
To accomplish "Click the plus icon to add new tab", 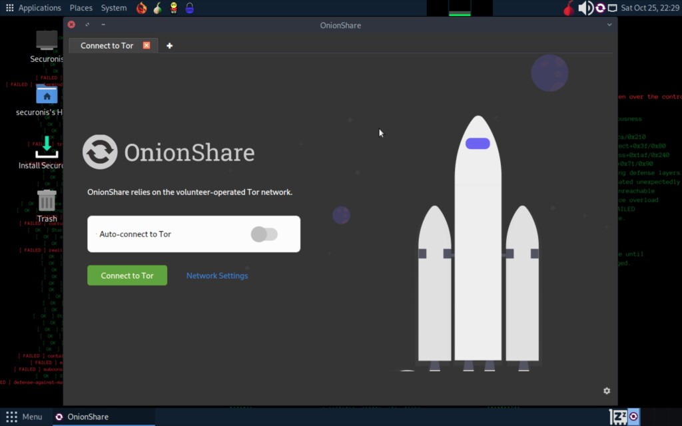I will pos(169,46).
